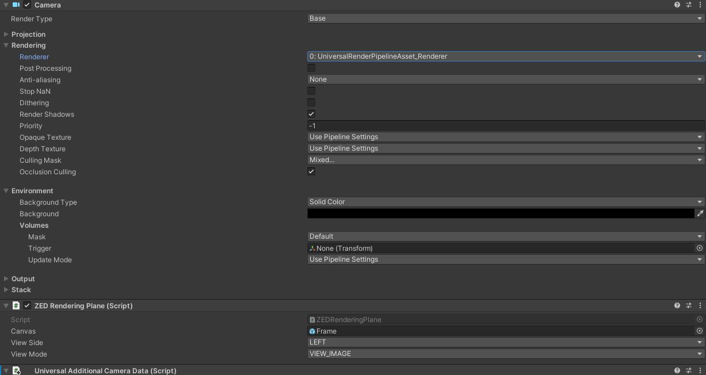Open Universal Additional Camera Data options menu
The image size is (706, 375).
(x=700, y=371)
